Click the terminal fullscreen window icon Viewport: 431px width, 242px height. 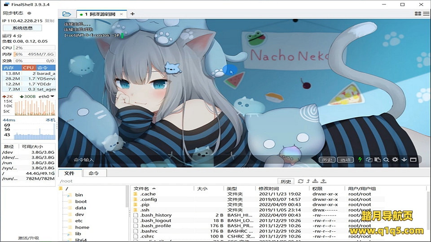click(x=413, y=160)
